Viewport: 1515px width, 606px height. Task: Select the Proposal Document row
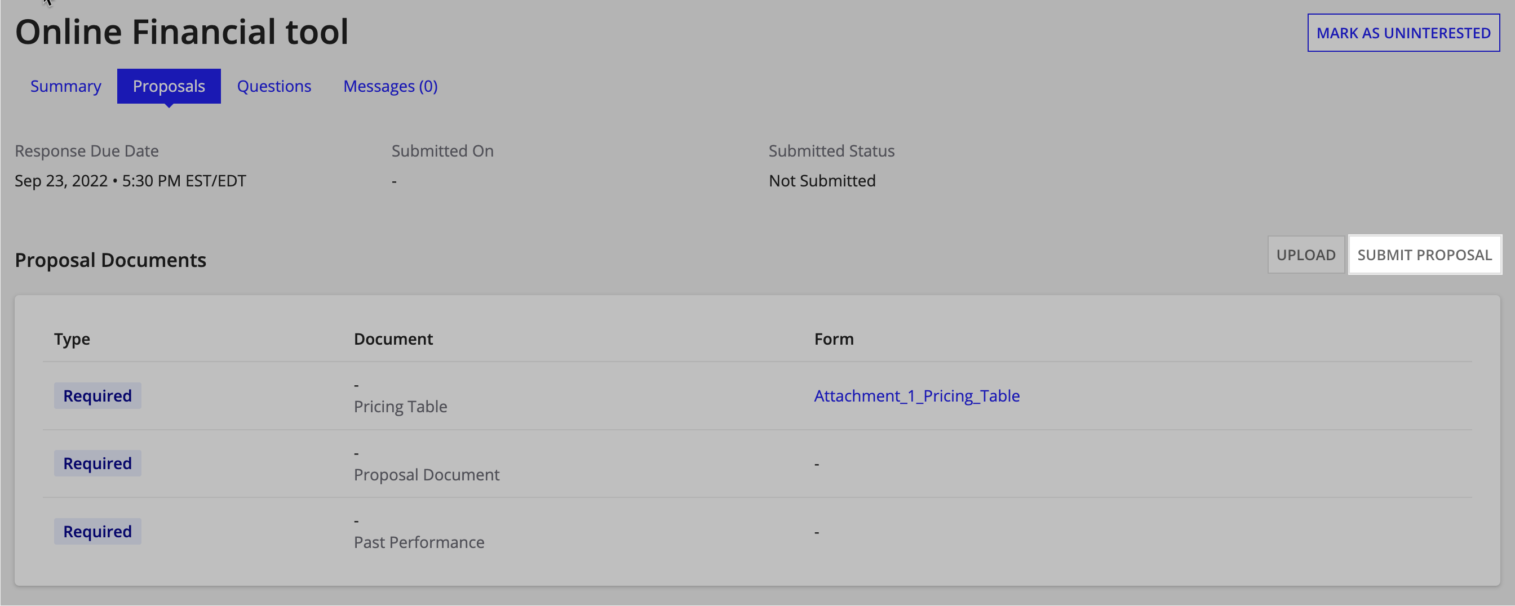(427, 474)
